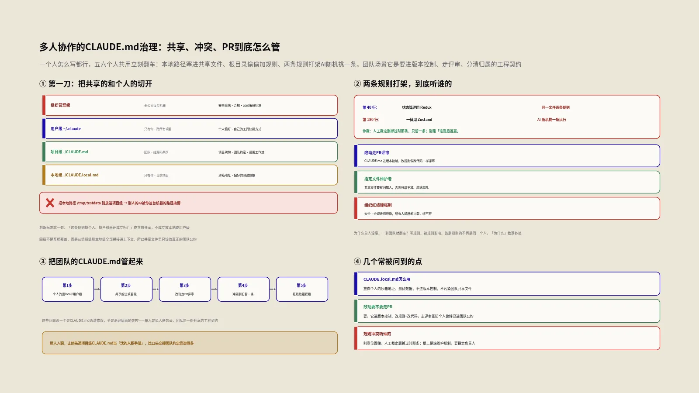
Task: Click the 一律用 Zustand text
Action: point(419,120)
